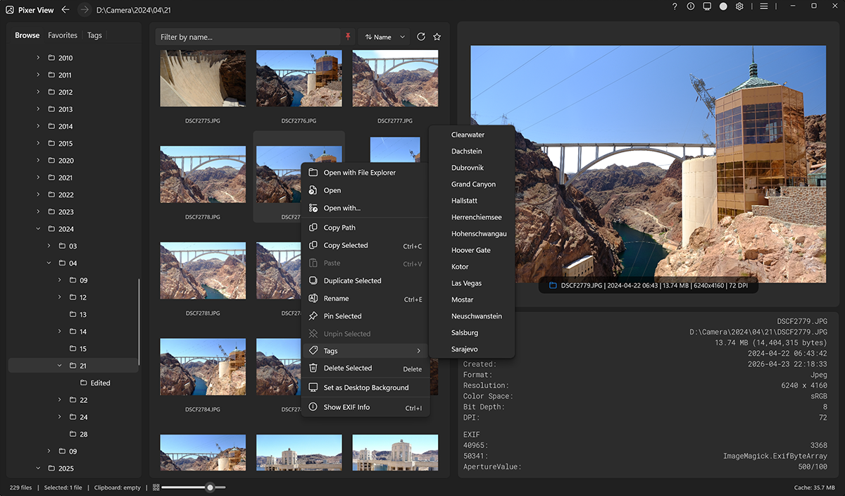Open the Settings gear icon
Screen dimensions: 845x496
point(739,6)
